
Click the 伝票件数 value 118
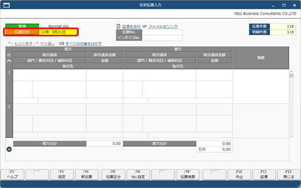(x=282, y=26)
